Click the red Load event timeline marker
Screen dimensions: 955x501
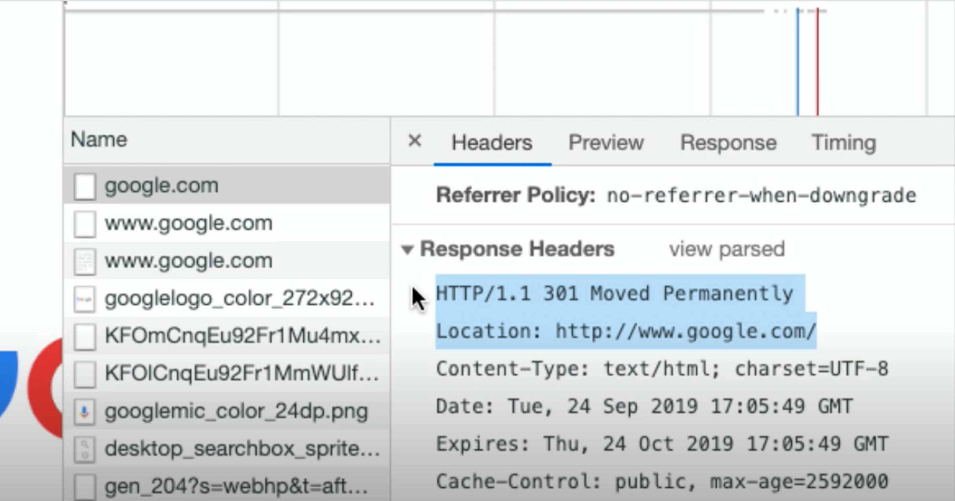coord(817,62)
